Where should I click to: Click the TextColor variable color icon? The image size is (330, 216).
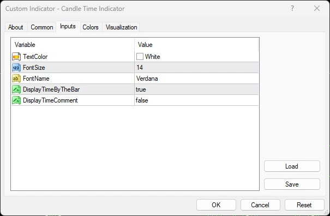click(x=16, y=57)
